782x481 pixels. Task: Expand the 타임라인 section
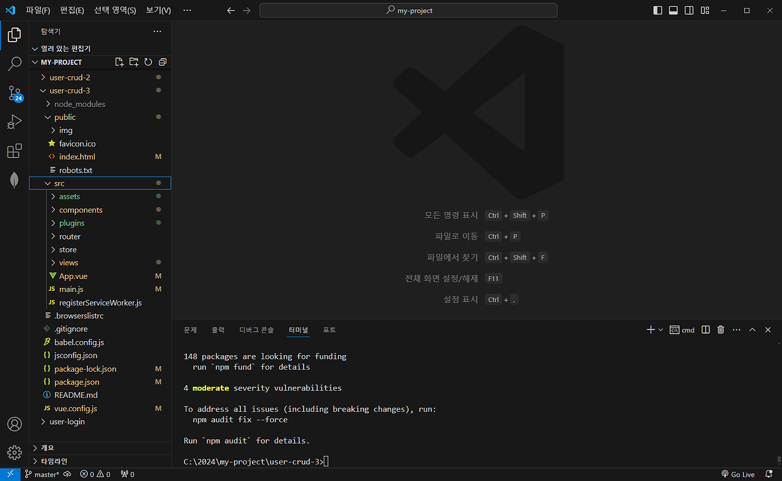tap(100, 461)
